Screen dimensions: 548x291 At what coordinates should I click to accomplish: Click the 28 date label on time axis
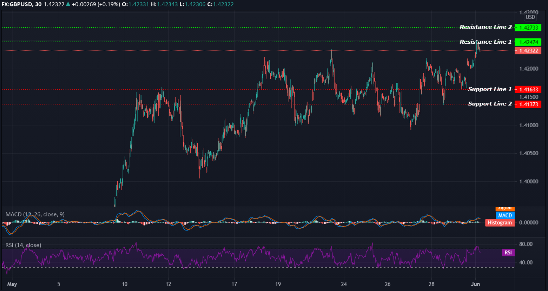click(431, 284)
